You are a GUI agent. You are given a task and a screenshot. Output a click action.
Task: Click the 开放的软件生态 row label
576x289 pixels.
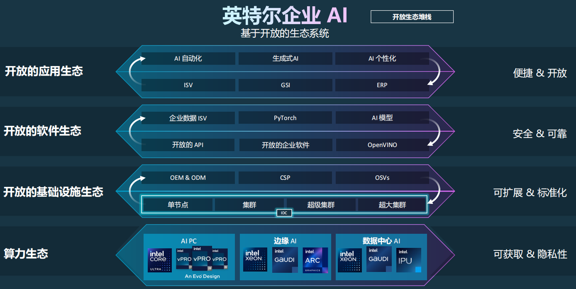[x=43, y=132]
